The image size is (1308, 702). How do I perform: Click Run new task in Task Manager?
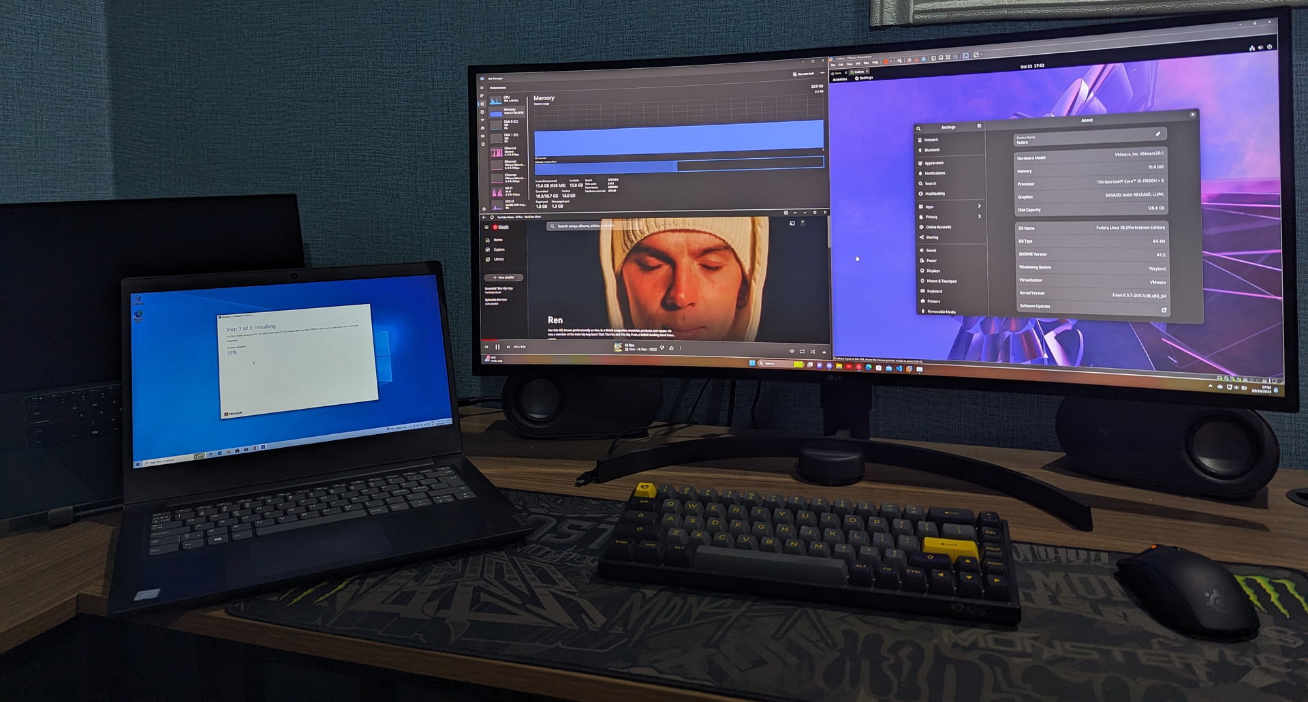click(x=804, y=74)
